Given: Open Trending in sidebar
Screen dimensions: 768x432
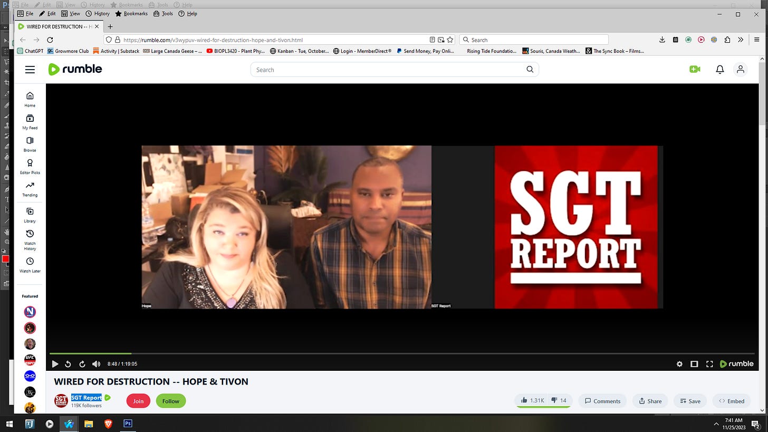Looking at the screenshot, I should coord(30,189).
